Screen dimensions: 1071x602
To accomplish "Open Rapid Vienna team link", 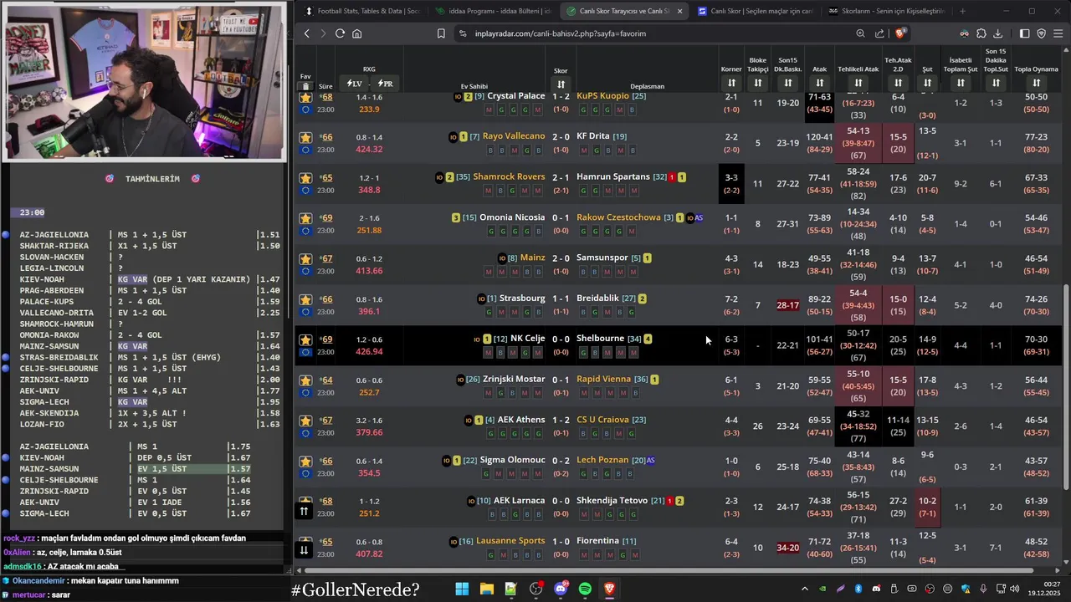I will pos(603,379).
